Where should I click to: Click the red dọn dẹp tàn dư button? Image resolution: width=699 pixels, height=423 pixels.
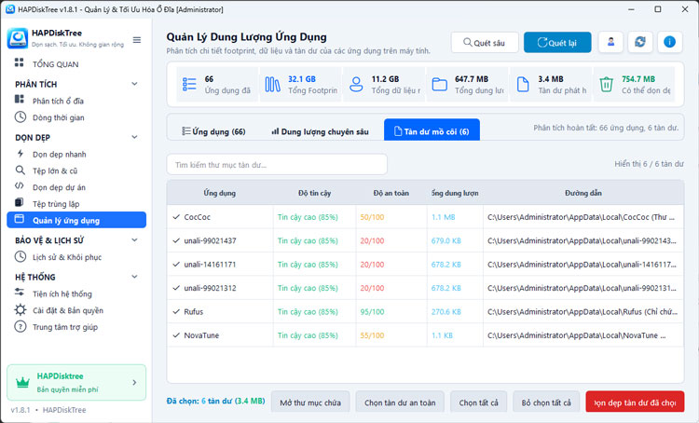[x=635, y=403]
